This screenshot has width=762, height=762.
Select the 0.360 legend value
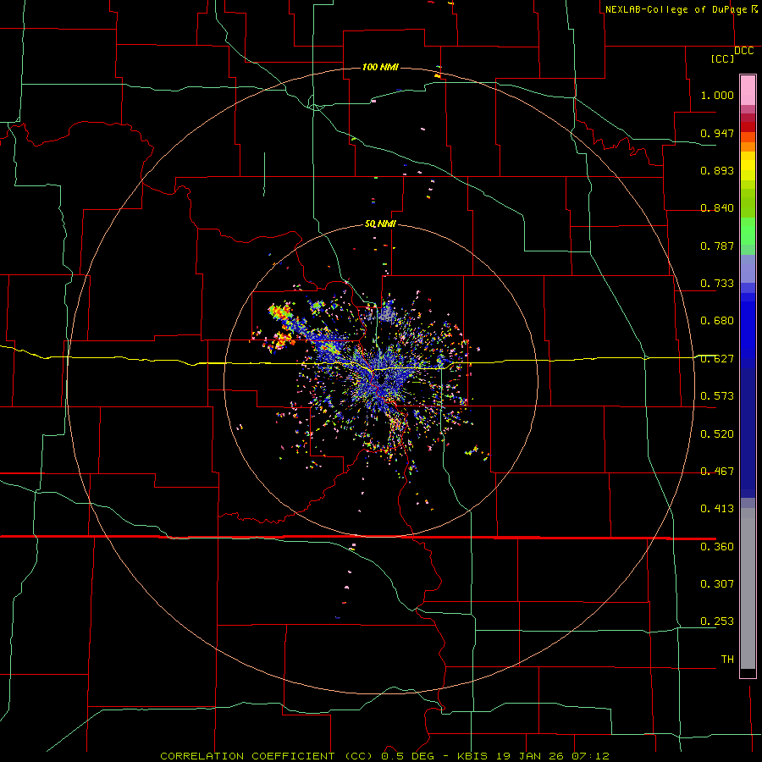point(717,547)
